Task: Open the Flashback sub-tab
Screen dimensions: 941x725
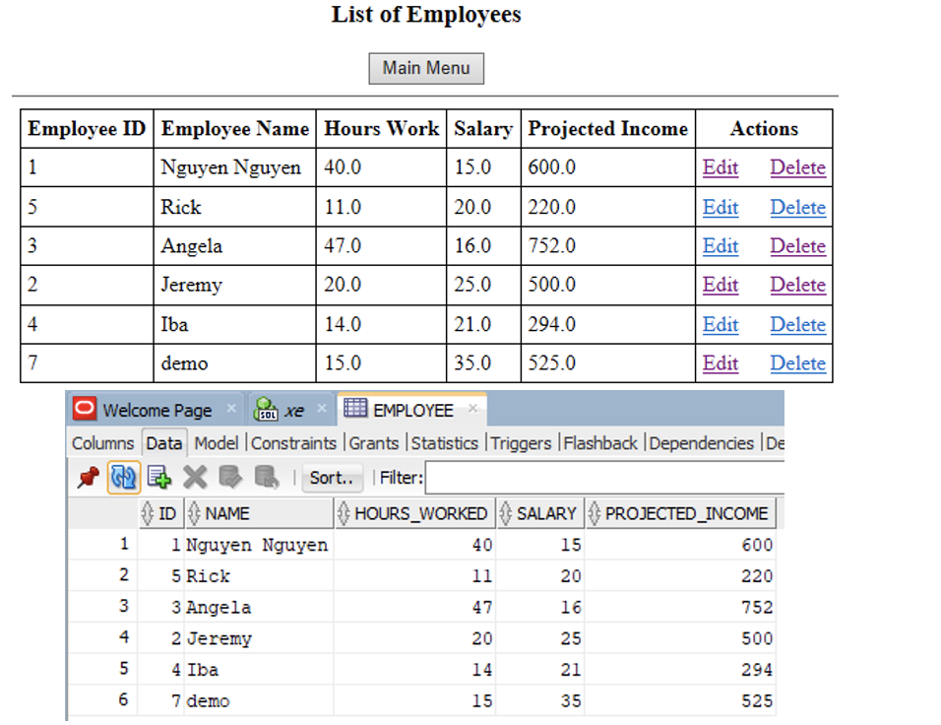Action: (x=600, y=443)
